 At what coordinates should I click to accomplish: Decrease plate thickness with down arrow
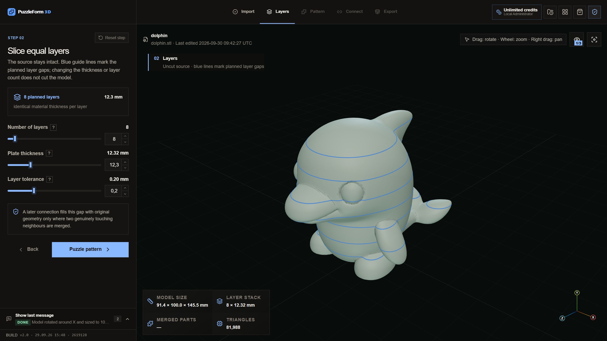[x=125, y=168]
